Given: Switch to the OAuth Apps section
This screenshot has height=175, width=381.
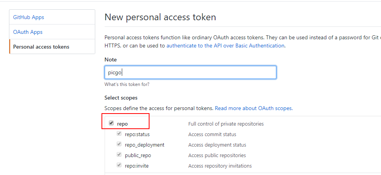Looking at the screenshot, I should click(28, 32).
